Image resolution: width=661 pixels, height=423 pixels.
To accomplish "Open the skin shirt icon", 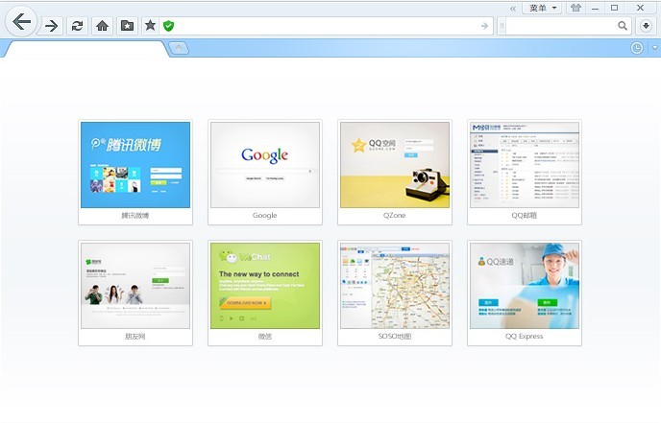I will click(575, 8).
